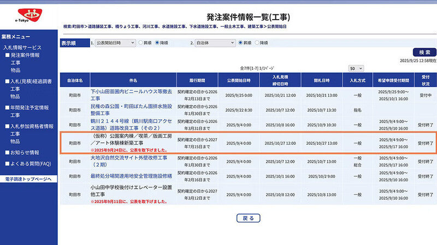The image size is (437, 245).
Task: Open 工事 under 発注案件情報 in sidebar
Action: 15,63
